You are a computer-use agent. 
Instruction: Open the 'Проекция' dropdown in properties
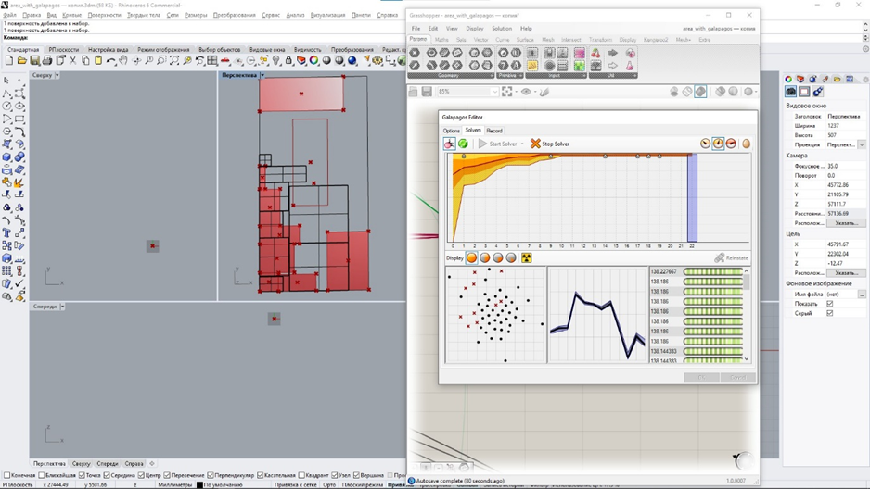(x=861, y=144)
